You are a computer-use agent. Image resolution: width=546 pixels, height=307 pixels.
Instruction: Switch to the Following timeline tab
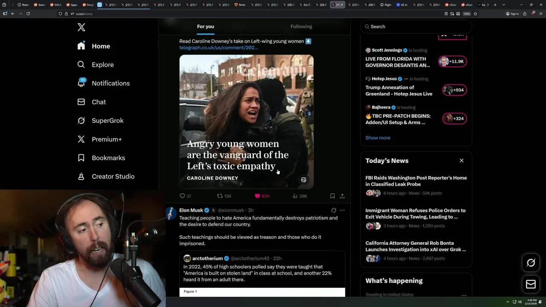click(x=301, y=26)
